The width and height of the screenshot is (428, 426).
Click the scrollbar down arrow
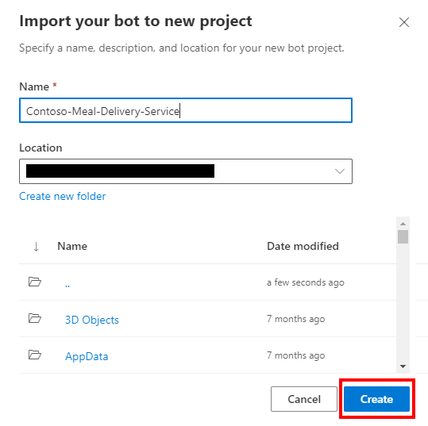pyautogui.click(x=403, y=367)
